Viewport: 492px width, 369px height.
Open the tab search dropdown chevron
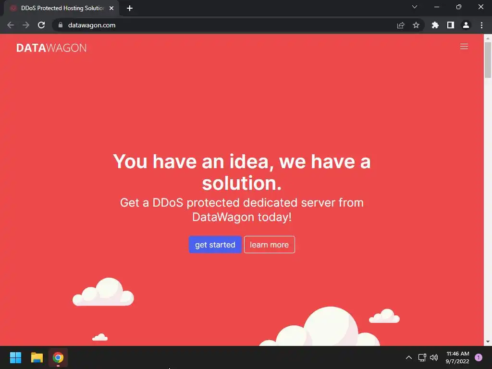(415, 7)
